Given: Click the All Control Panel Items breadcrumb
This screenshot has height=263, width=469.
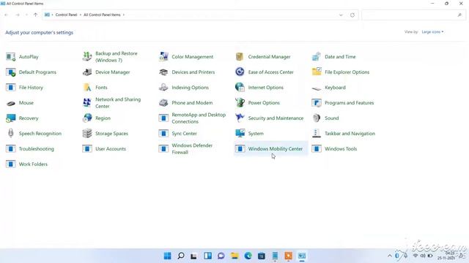Looking at the screenshot, I should pos(102,15).
